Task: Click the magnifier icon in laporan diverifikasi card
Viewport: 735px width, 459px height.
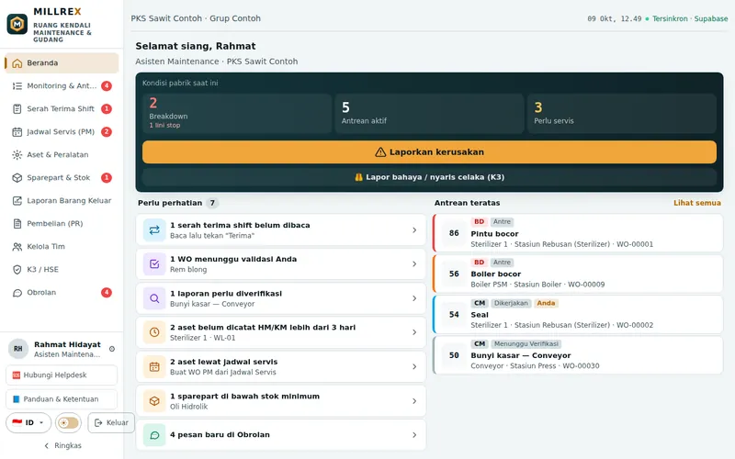Action: point(154,298)
